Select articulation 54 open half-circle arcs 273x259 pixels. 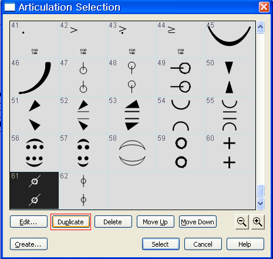181,115
